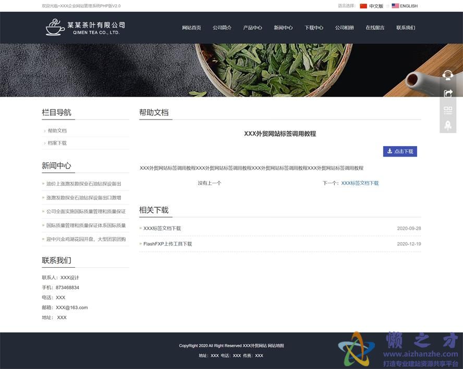This screenshot has height=369, width=463.
Task: Click the rocket back-to-top icon
Action: pos(447,125)
